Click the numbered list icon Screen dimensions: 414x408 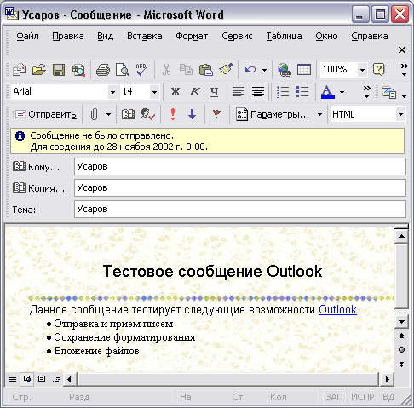[283, 92]
